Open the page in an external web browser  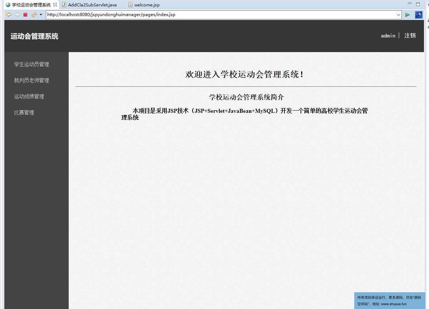[419, 15]
